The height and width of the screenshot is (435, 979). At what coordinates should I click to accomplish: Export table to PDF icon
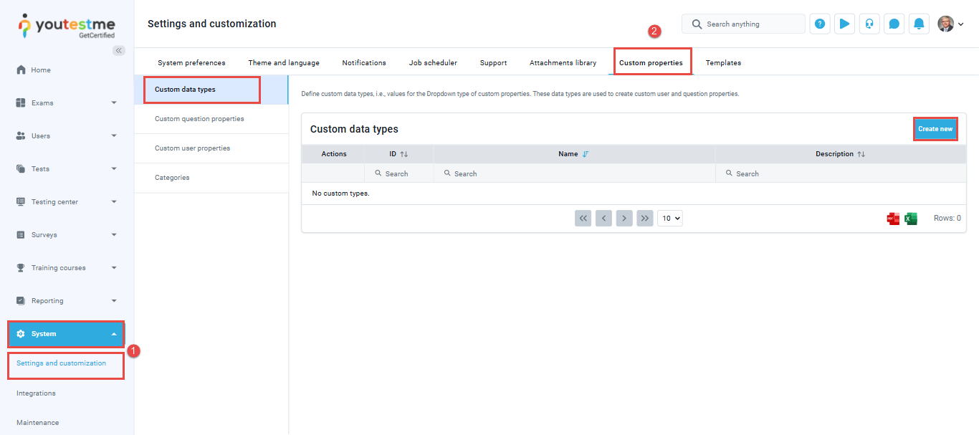[x=893, y=219]
